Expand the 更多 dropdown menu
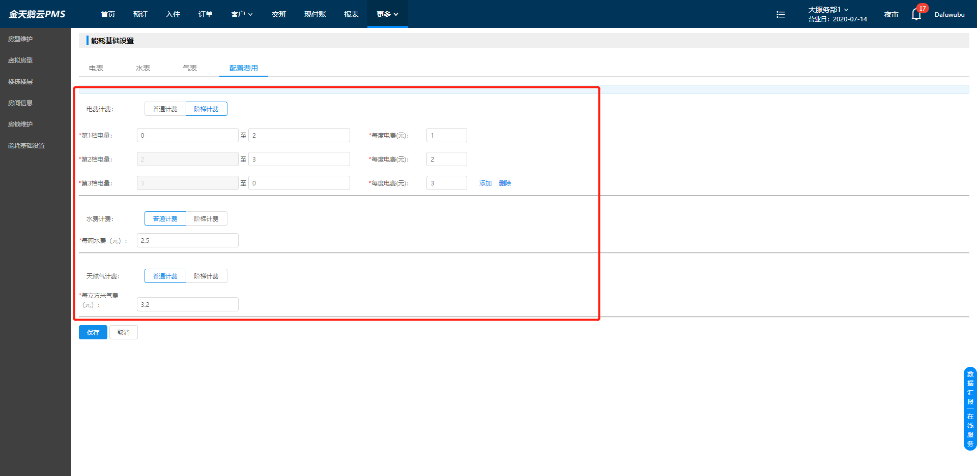The height and width of the screenshot is (476, 977). point(387,14)
